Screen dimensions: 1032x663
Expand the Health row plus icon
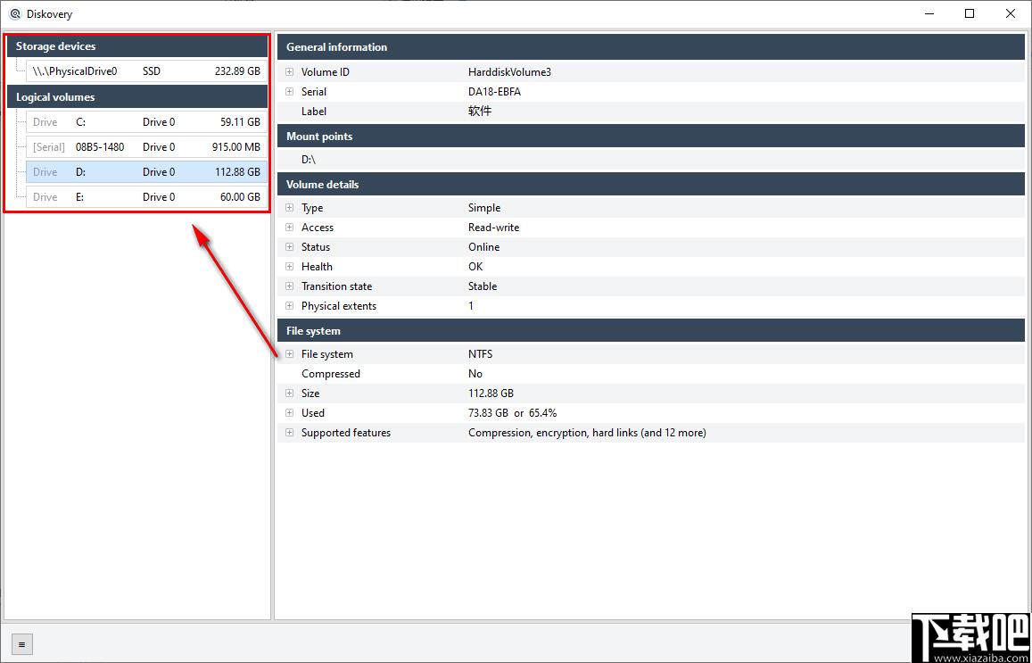point(290,267)
